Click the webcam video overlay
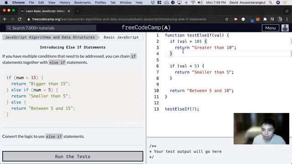The height and width of the screenshot is (164, 292). pos(261,128)
